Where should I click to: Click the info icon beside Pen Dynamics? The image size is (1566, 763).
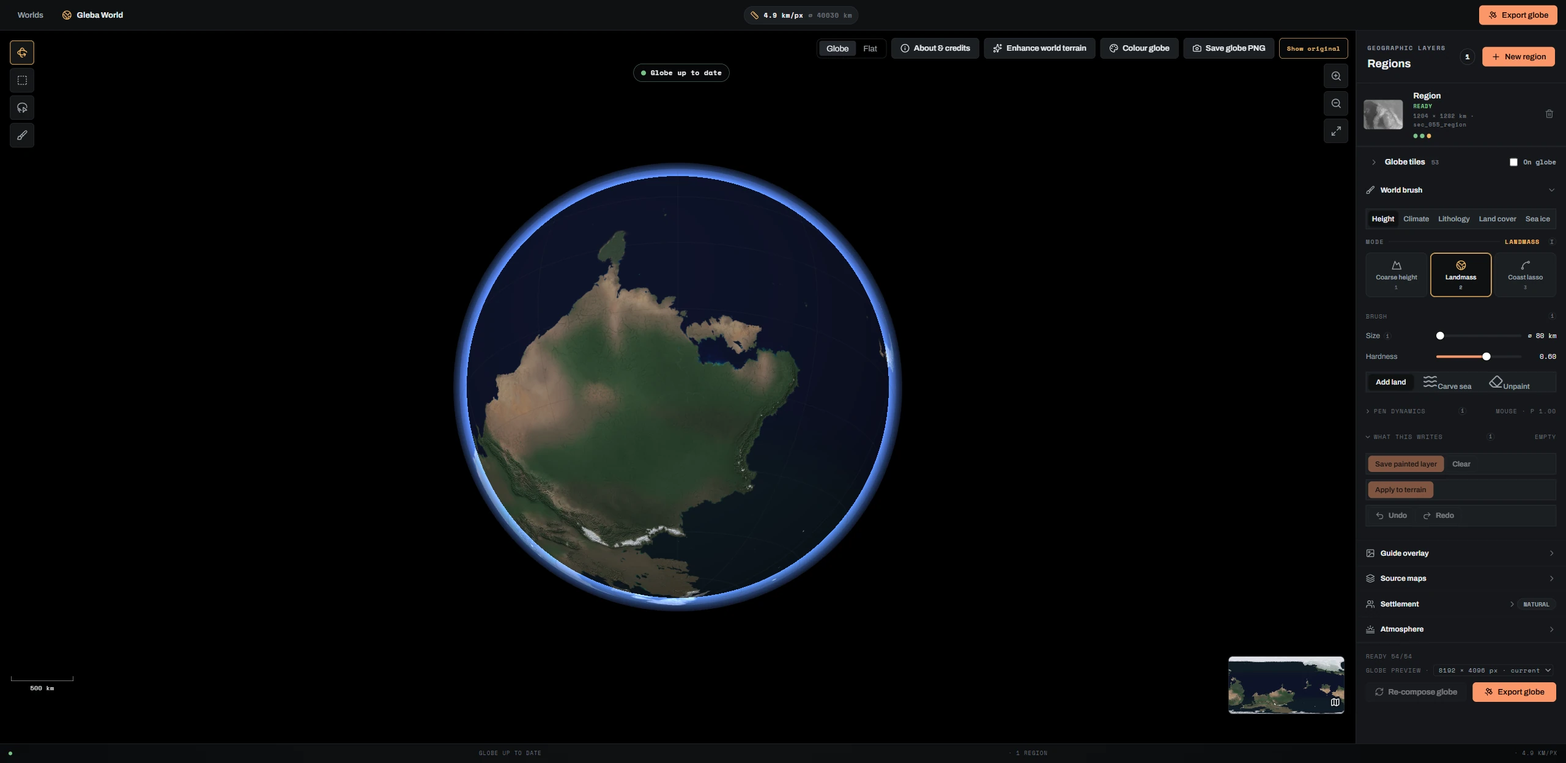pyautogui.click(x=1463, y=411)
